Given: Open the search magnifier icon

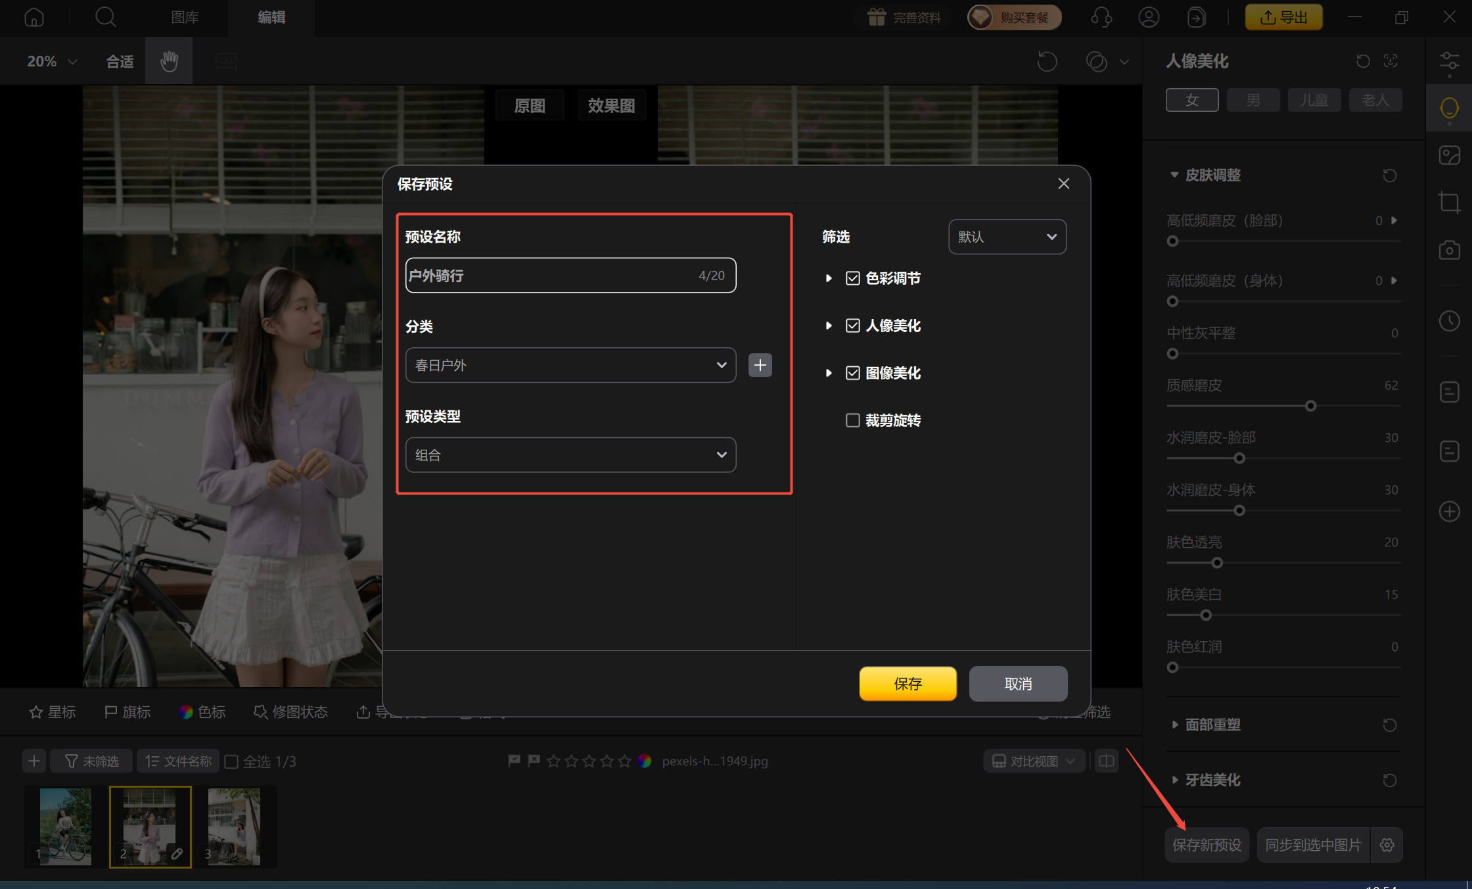Looking at the screenshot, I should coord(105,17).
